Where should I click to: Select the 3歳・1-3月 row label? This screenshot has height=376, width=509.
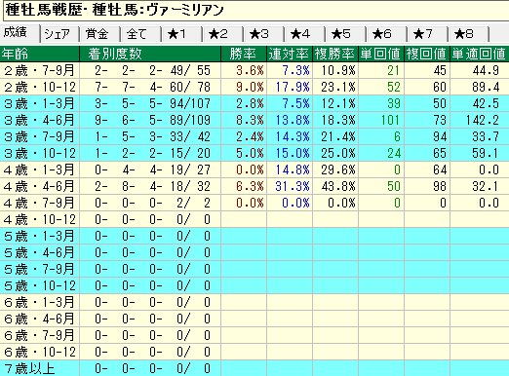40,103
